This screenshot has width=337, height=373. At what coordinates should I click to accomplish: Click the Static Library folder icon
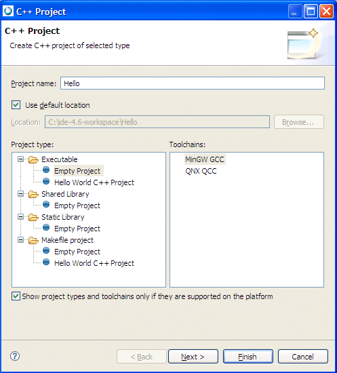tap(33, 218)
